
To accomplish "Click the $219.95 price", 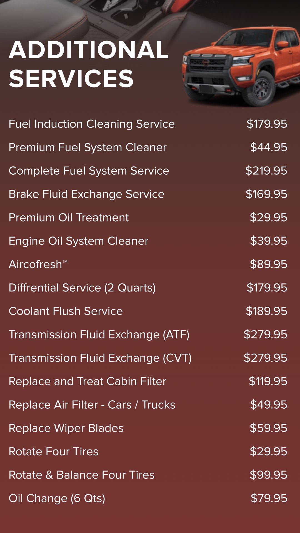I will point(266,171).
